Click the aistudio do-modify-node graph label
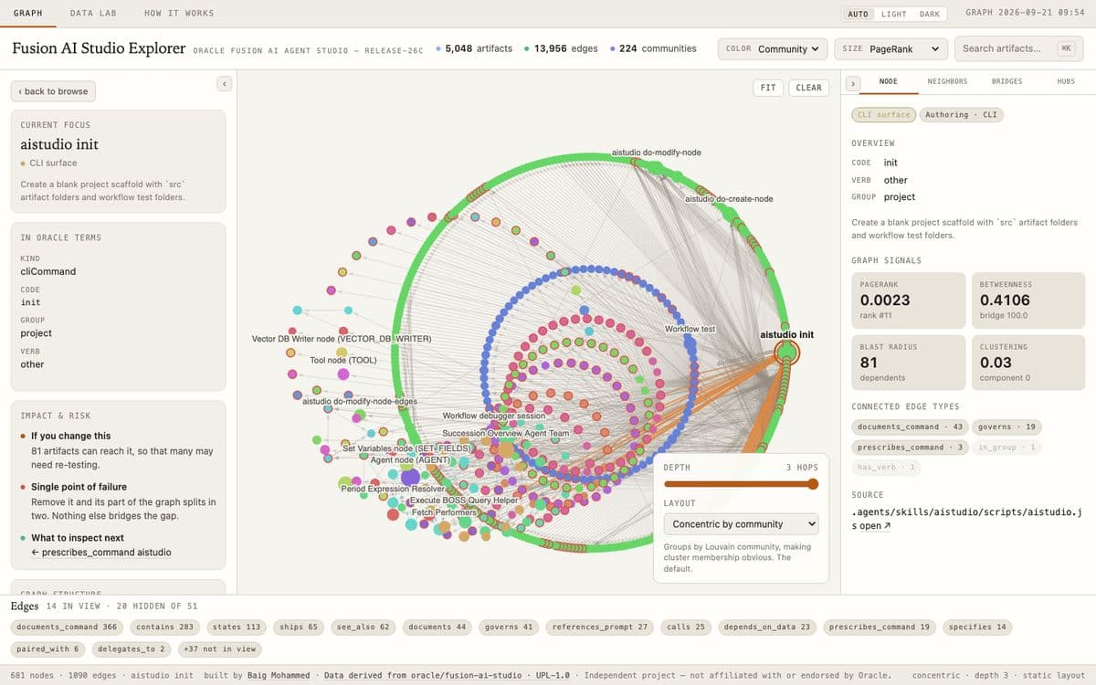1096x685 pixels. pyautogui.click(x=657, y=153)
